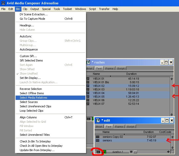179x156 pixels.
Task: Click the sequence icon for seniors.Copy.02
Action: [97, 137]
